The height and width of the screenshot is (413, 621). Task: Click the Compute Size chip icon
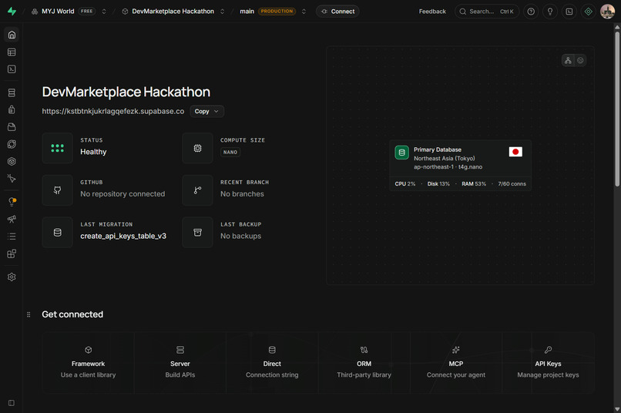197,148
